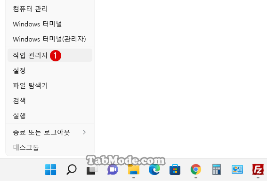The width and height of the screenshot is (267, 184).
Task: Launch Google Chrome from the taskbar
Action: tap(196, 169)
